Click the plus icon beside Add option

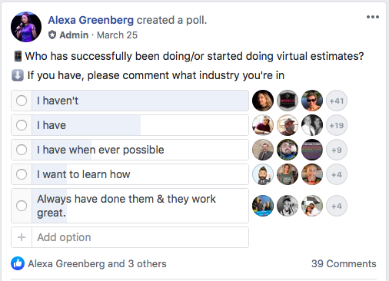[22, 237]
